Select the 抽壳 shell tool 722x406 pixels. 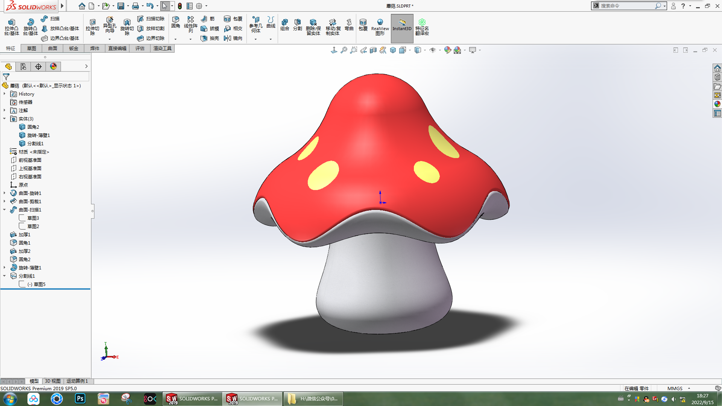(x=210, y=38)
